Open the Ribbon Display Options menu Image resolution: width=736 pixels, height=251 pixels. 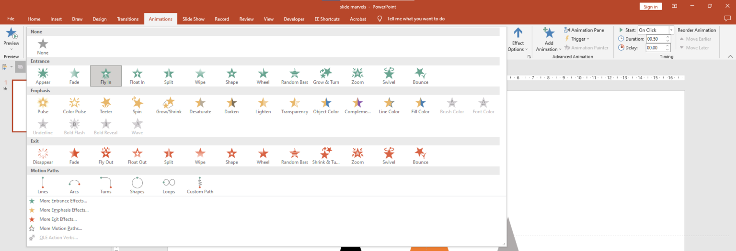tap(674, 6)
